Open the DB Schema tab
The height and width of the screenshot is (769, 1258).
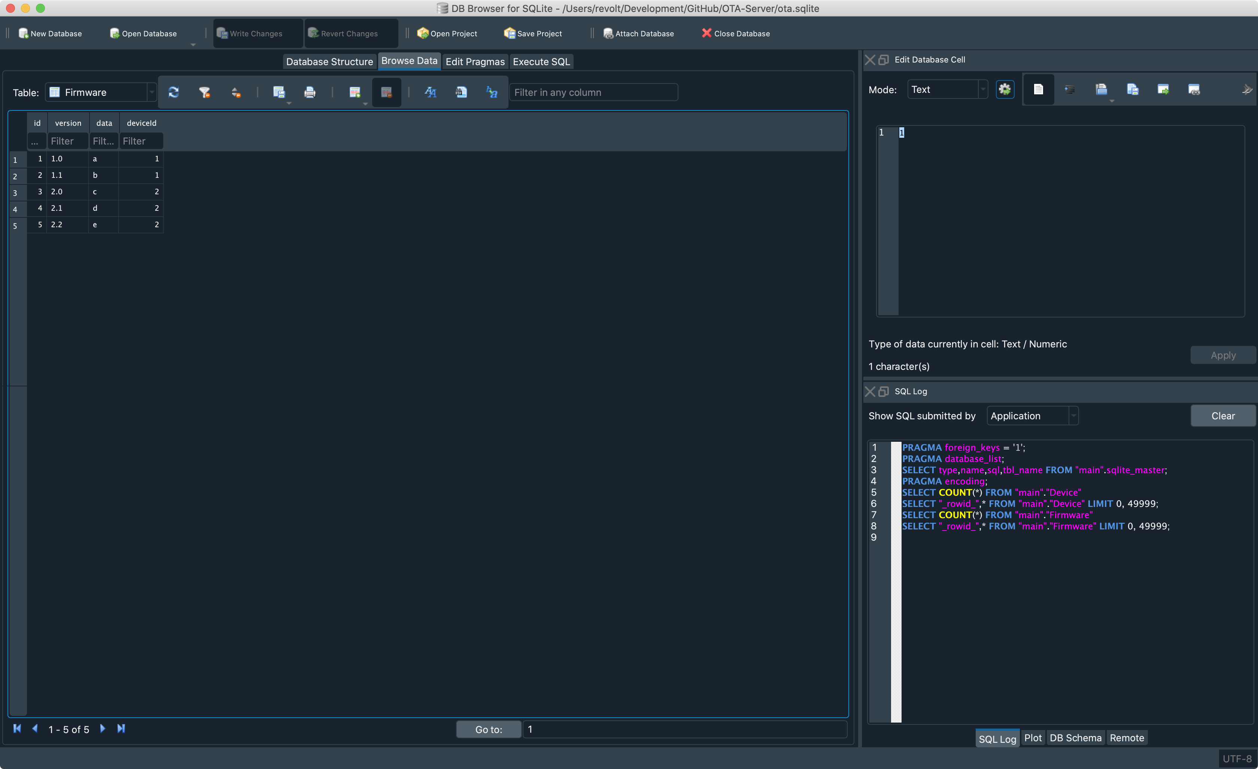pyautogui.click(x=1075, y=738)
